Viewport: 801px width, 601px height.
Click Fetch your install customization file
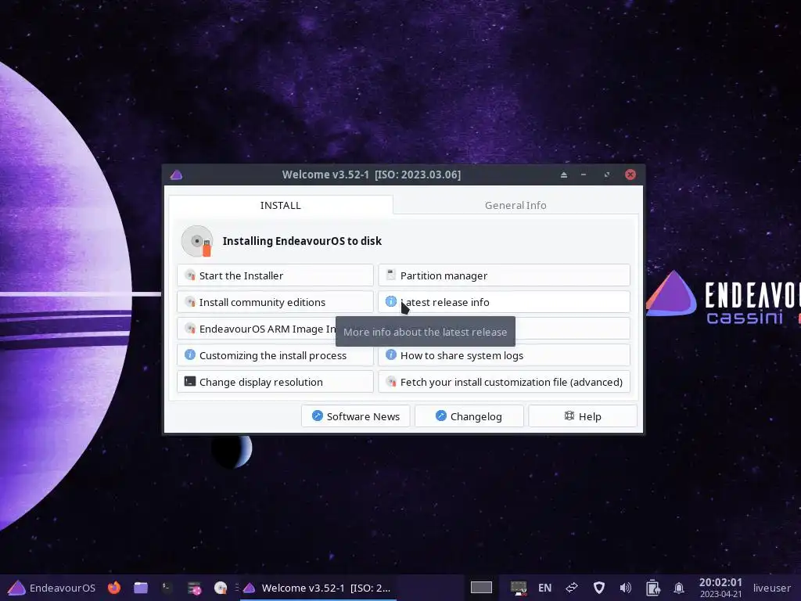(x=504, y=382)
